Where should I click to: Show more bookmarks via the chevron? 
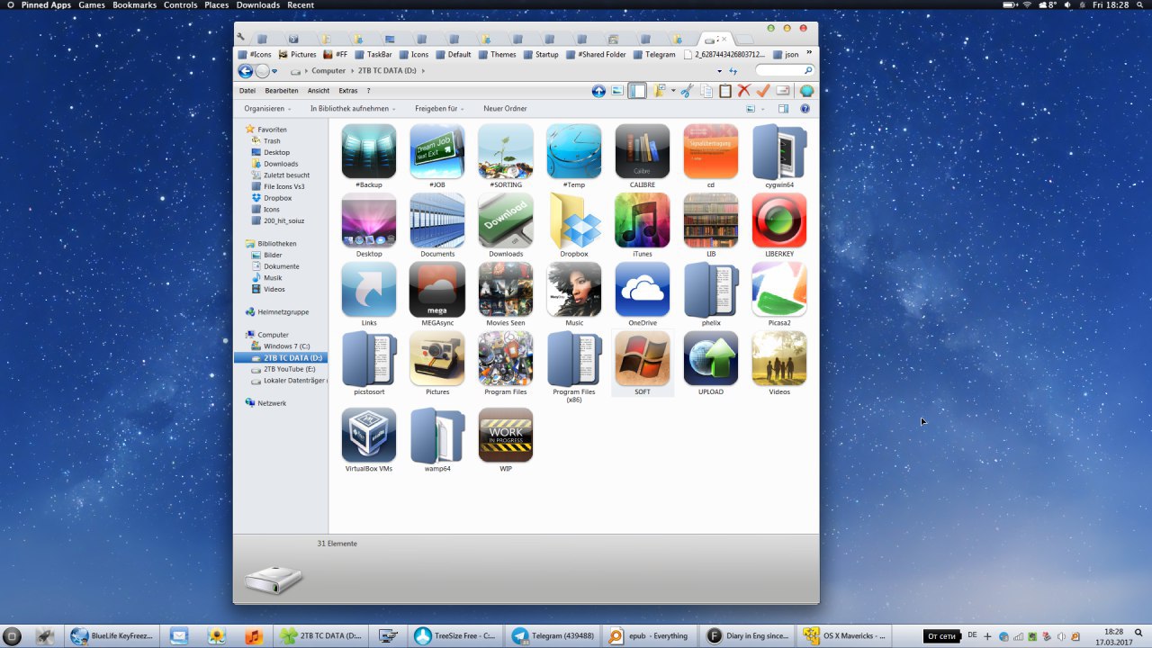809,54
